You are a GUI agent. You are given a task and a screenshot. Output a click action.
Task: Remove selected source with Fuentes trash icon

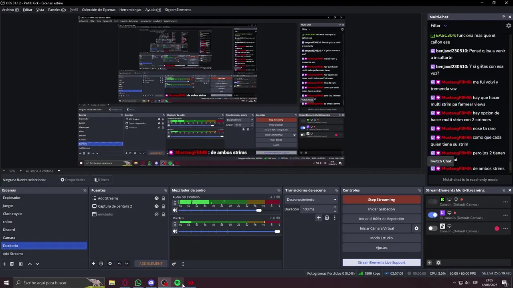point(101,264)
